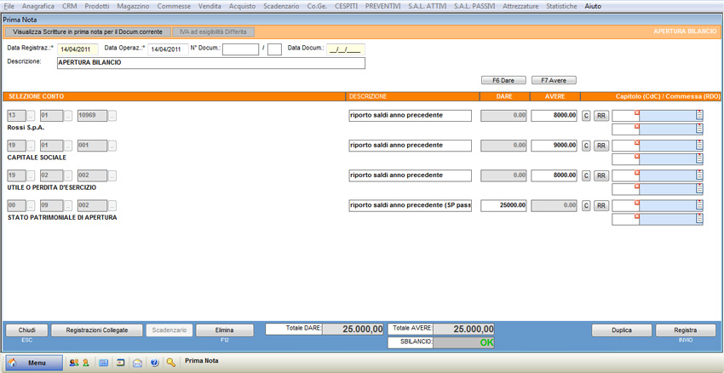Open lookup button next to code 13 in first row
Screen dimensions: 724x373
[x=32, y=116]
